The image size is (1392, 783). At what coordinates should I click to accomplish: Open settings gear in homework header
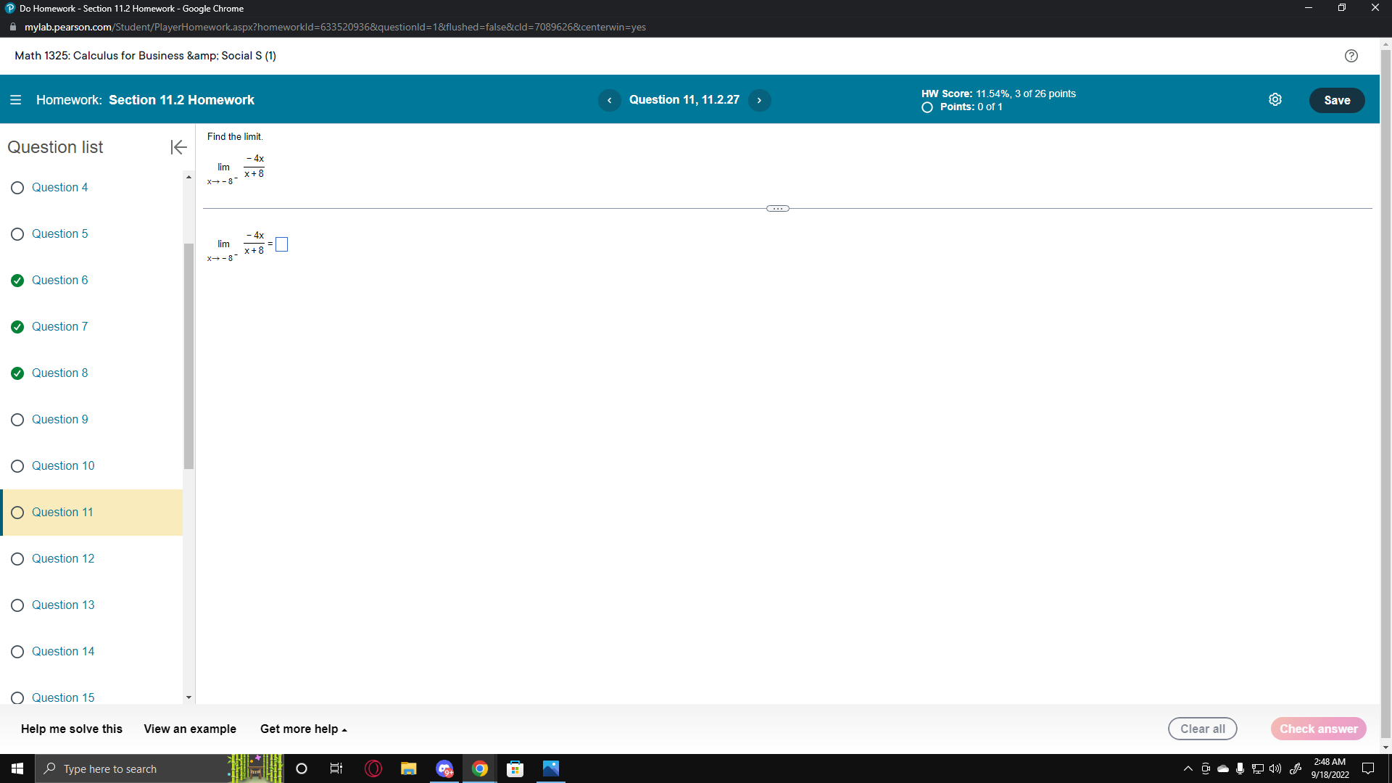tap(1275, 100)
